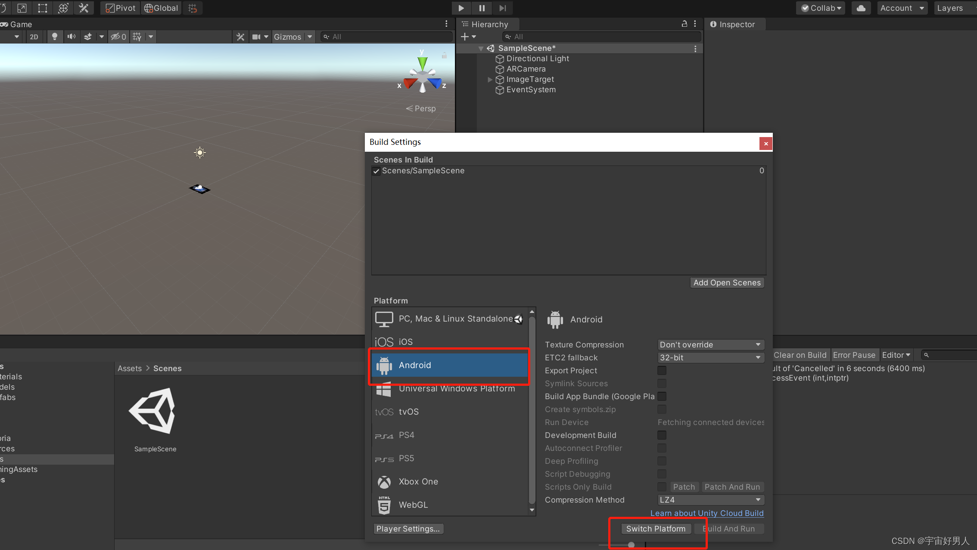The width and height of the screenshot is (977, 550).
Task: Open the SampleScene row options menu
Action: pos(695,49)
